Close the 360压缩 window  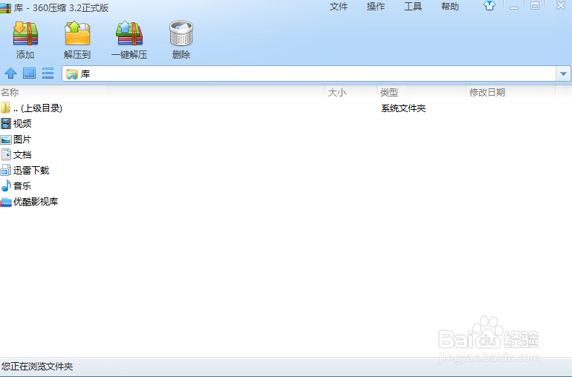561,5
